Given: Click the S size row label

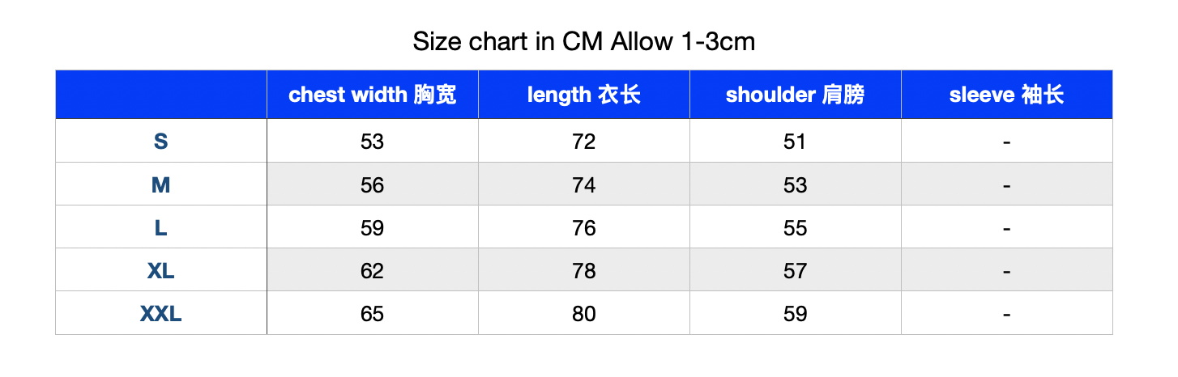Looking at the screenshot, I should coord(161,142).
